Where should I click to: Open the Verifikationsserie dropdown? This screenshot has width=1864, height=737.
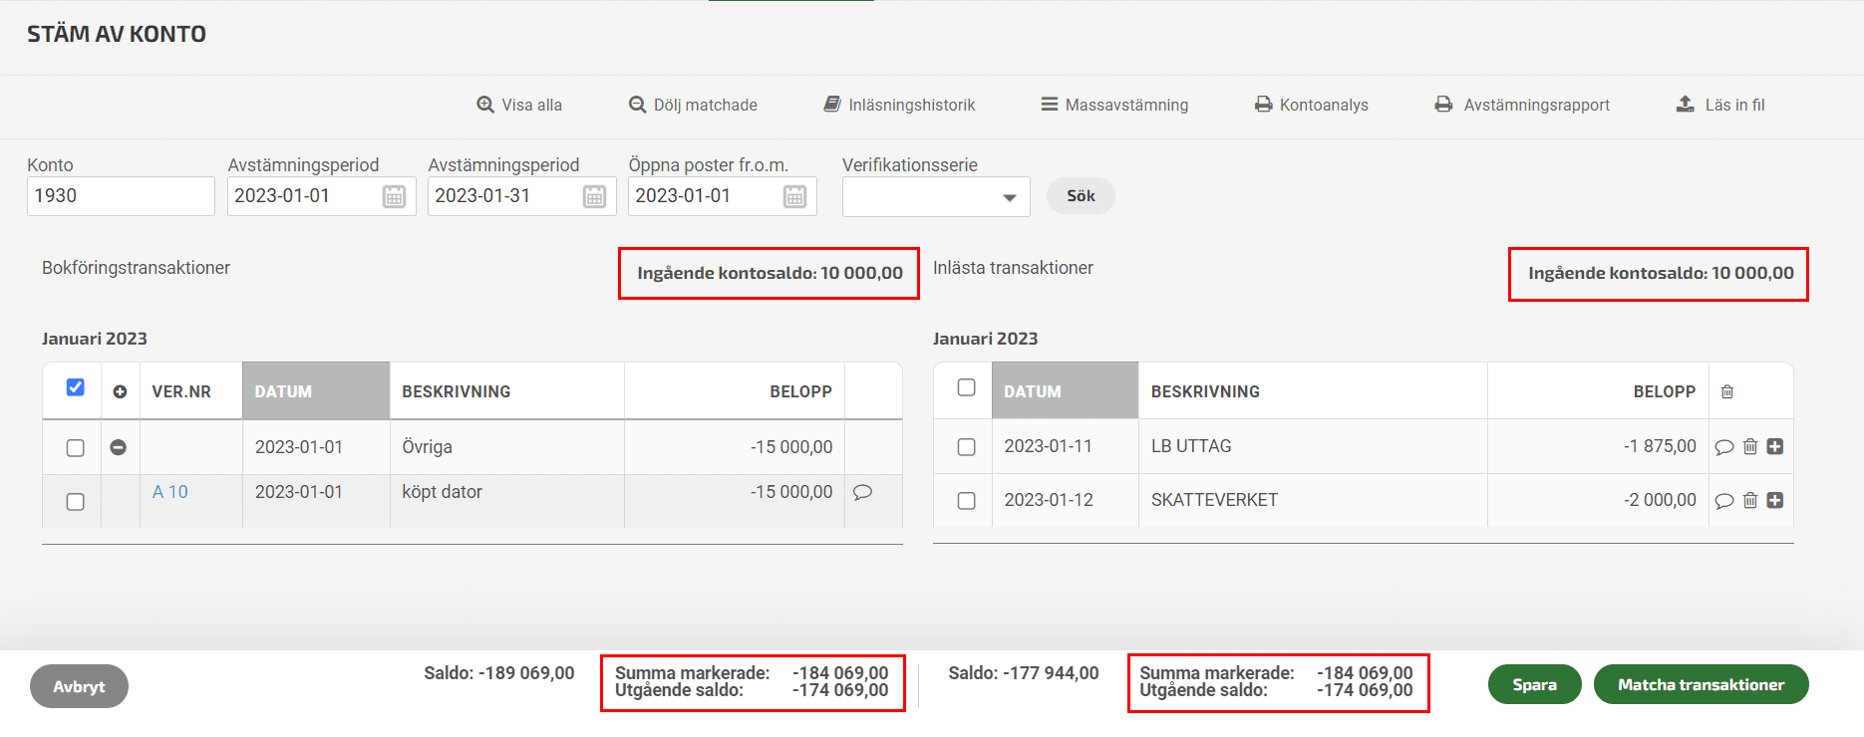(936, 196)
